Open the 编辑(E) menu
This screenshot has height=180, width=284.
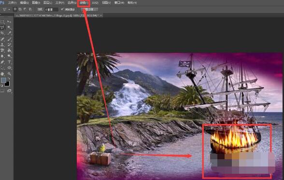[x=24, y=3]
